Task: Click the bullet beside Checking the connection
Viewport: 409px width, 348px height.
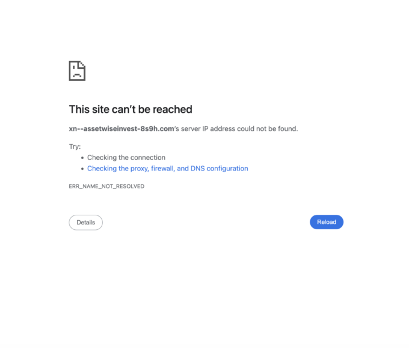Action: pyautogui.click(x=82, y=158)
